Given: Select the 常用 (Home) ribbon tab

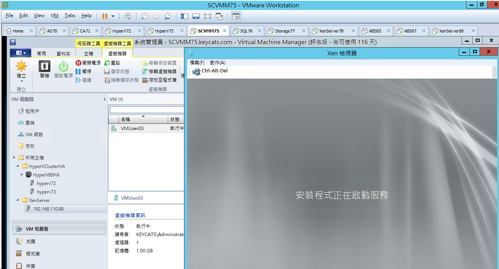Looking at the screenshot, I should pos(41,53).
